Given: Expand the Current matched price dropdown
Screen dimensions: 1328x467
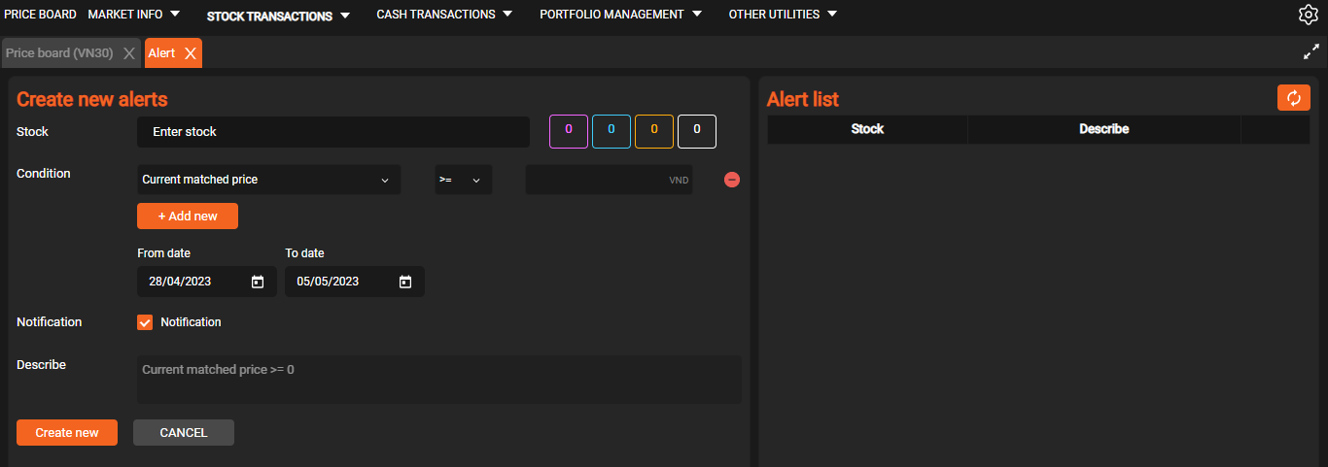Looking at the screenshot, I should point(268,180).
